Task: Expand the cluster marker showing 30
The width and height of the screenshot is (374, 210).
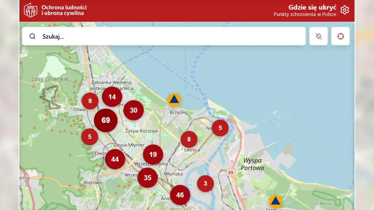Action: coord(134,110)
